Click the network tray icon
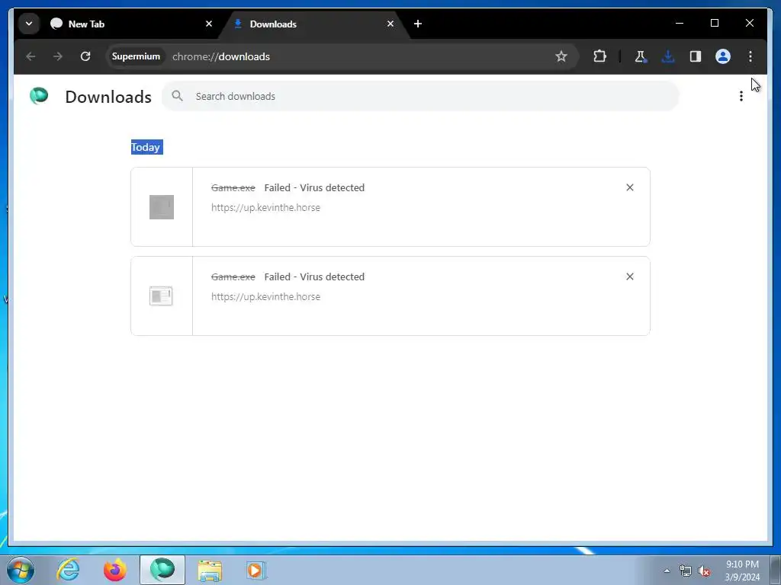The image size is (781, 585). coord(686,571)
